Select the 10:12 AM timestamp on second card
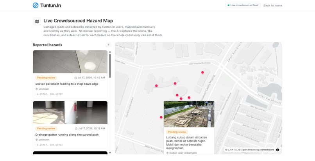This screenshot has width=315, height=161. (91, 128)
